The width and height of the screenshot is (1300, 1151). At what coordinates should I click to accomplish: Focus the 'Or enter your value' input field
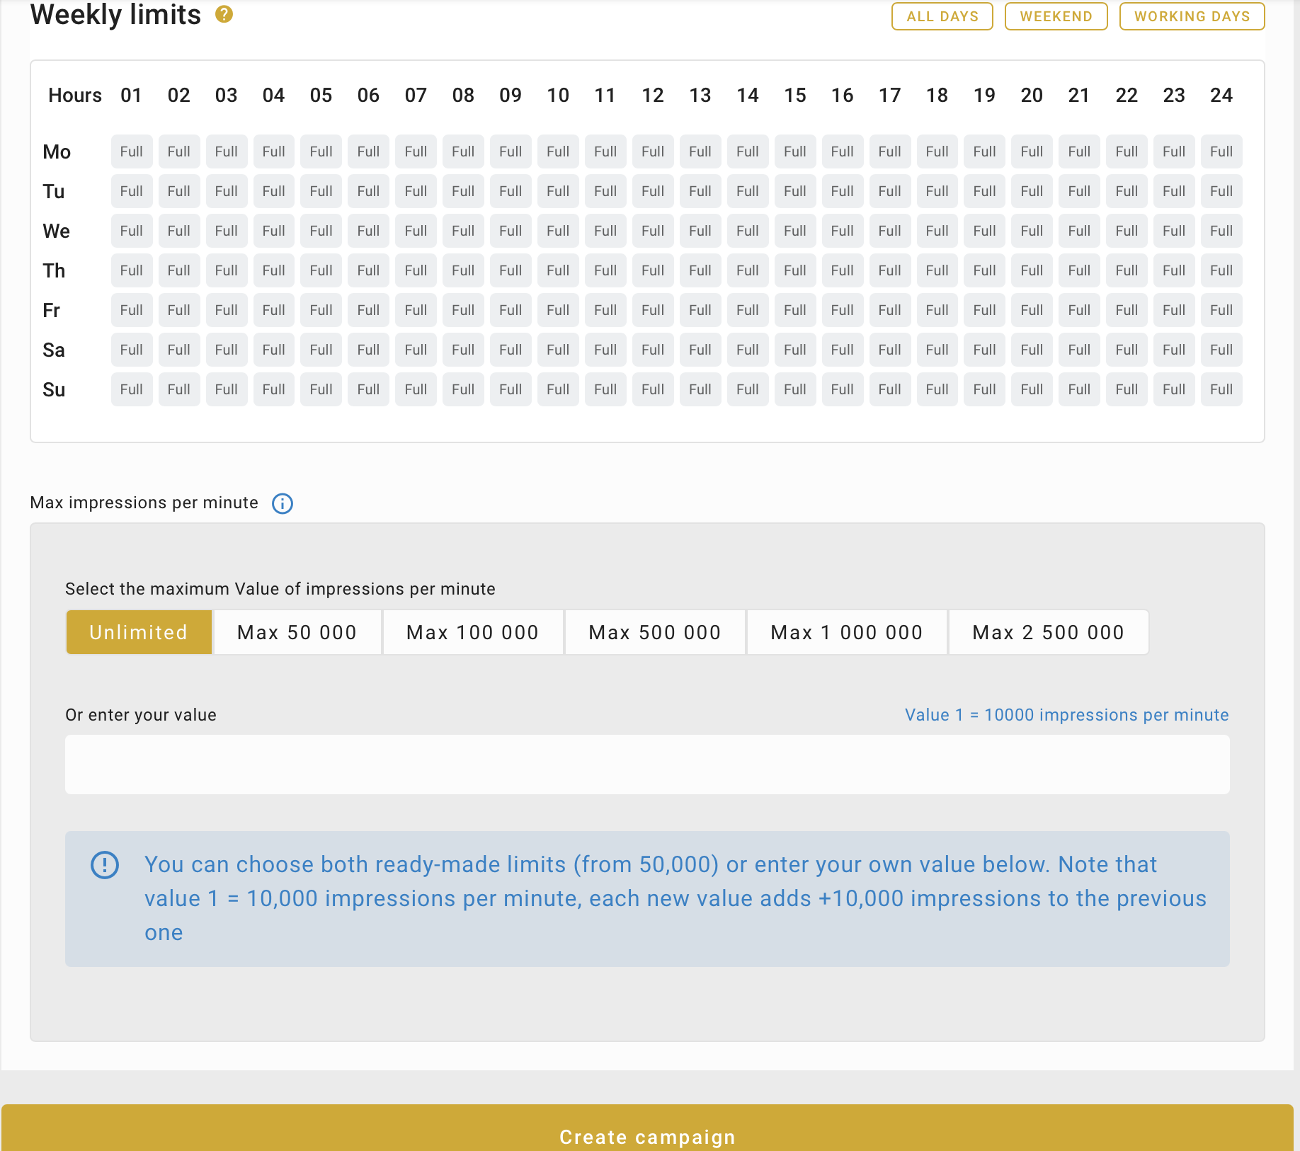646,765
